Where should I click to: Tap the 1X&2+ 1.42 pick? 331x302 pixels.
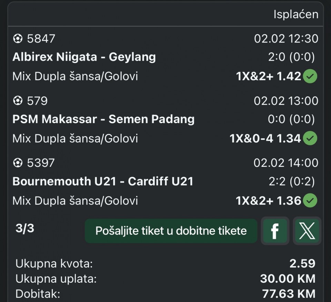click(268, 76)
